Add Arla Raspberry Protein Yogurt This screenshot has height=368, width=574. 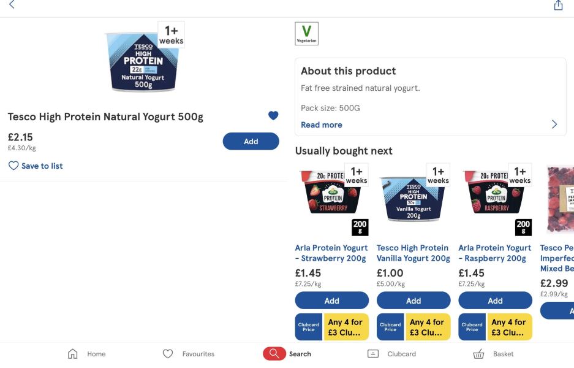pos(495,301)
